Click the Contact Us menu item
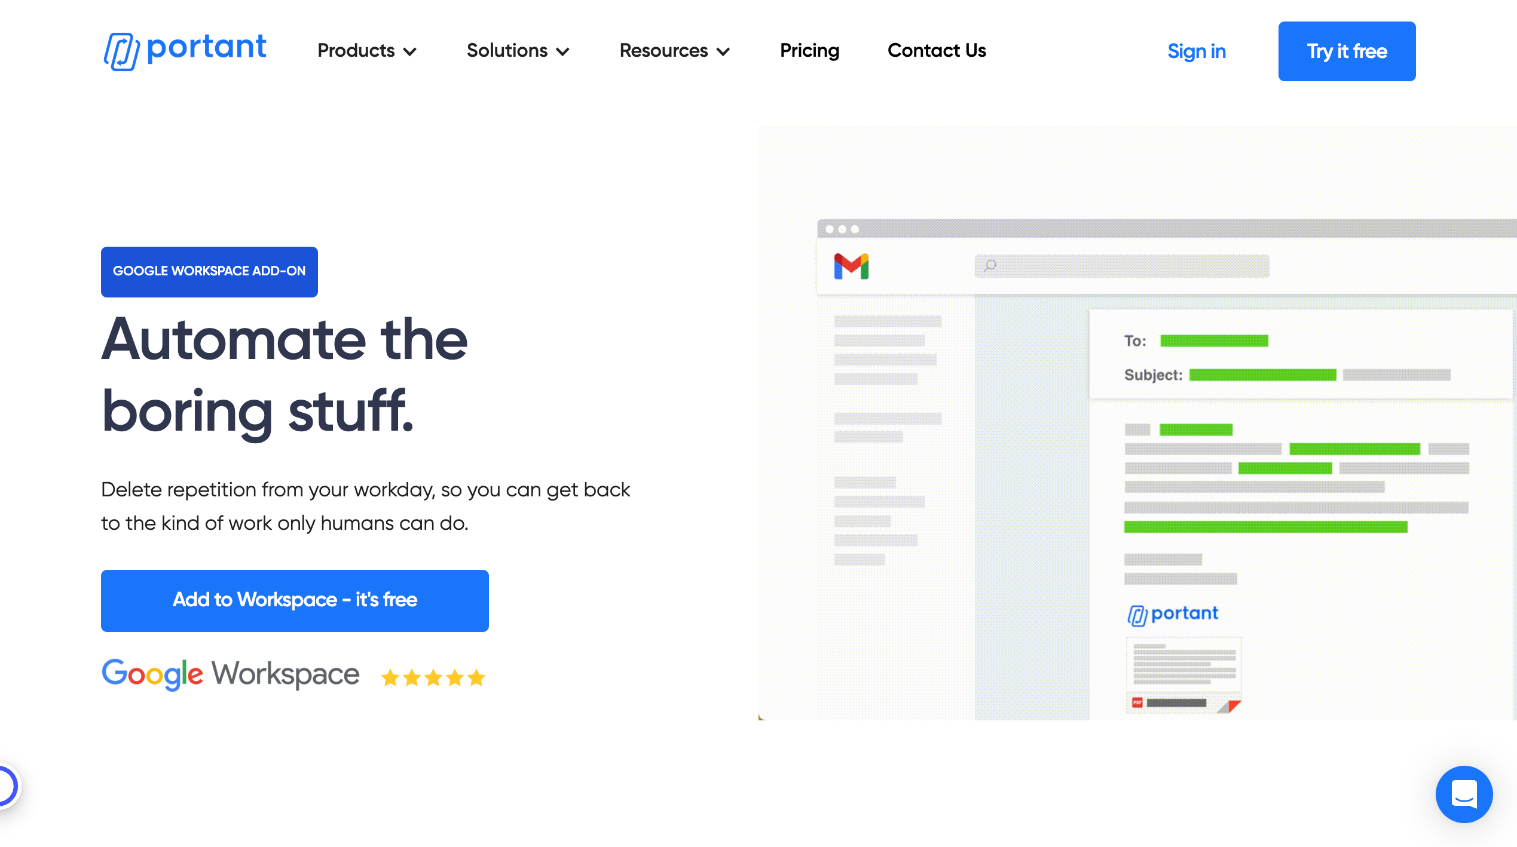 pos(937,51)
